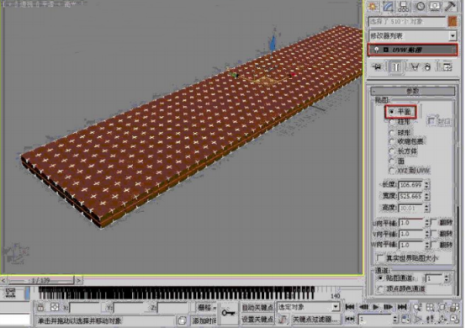466x328 pixels.
Task: Step time slider forward with right arrow
Action: pyautogui.click(x=78, y=280)
